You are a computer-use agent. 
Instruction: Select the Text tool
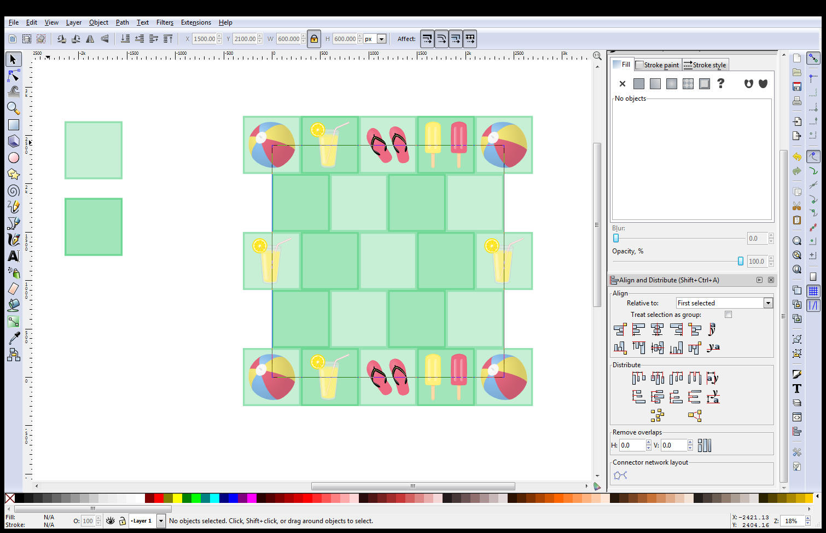coord(14,256)
